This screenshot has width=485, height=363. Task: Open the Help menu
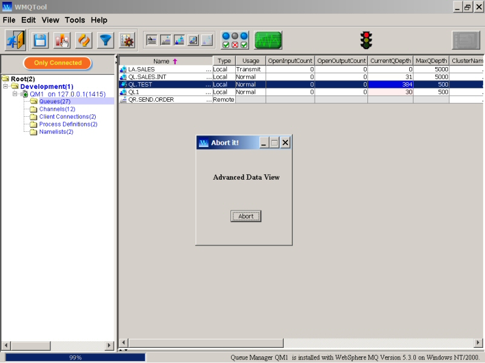pyautogui.click(x=99, y=20)
